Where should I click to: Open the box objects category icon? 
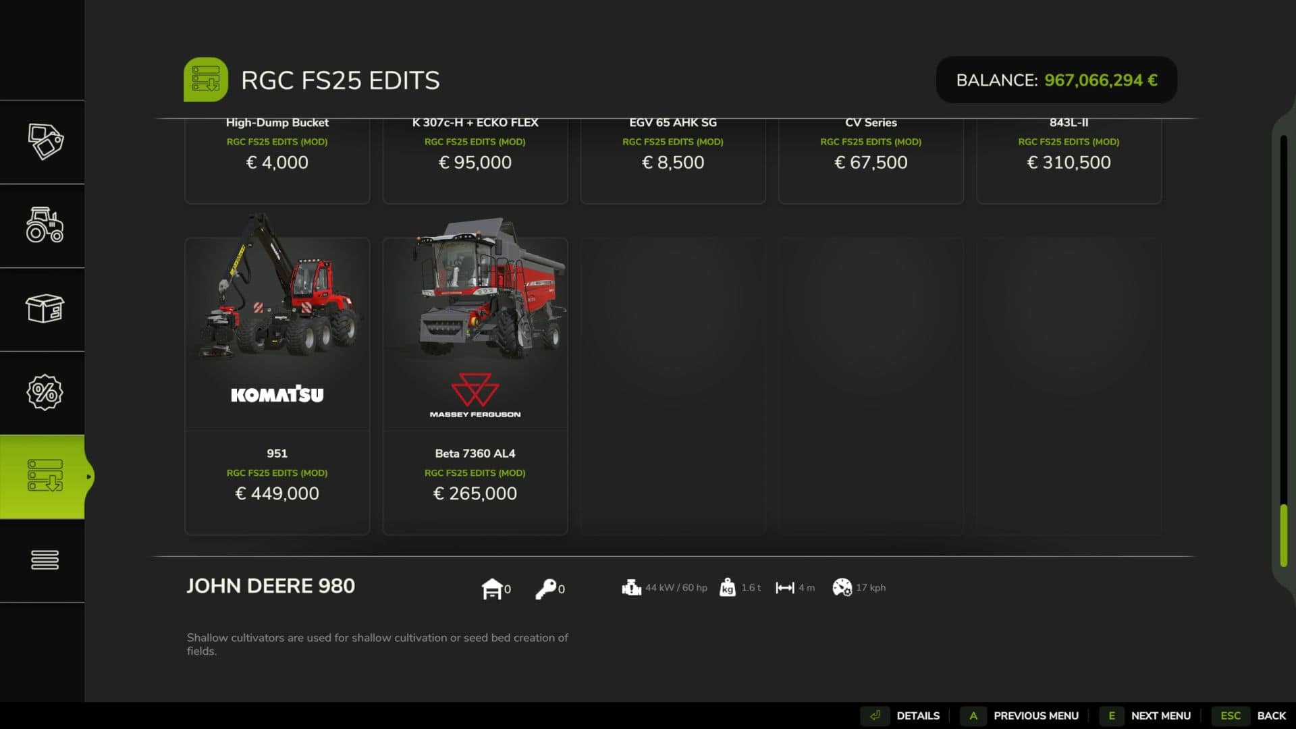tap(45, 309)
